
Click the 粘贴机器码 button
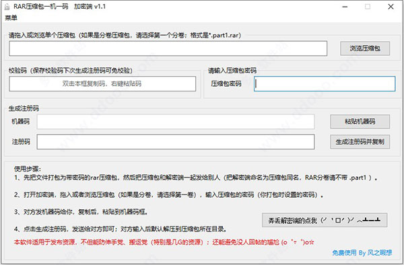(x=360, y=122)
